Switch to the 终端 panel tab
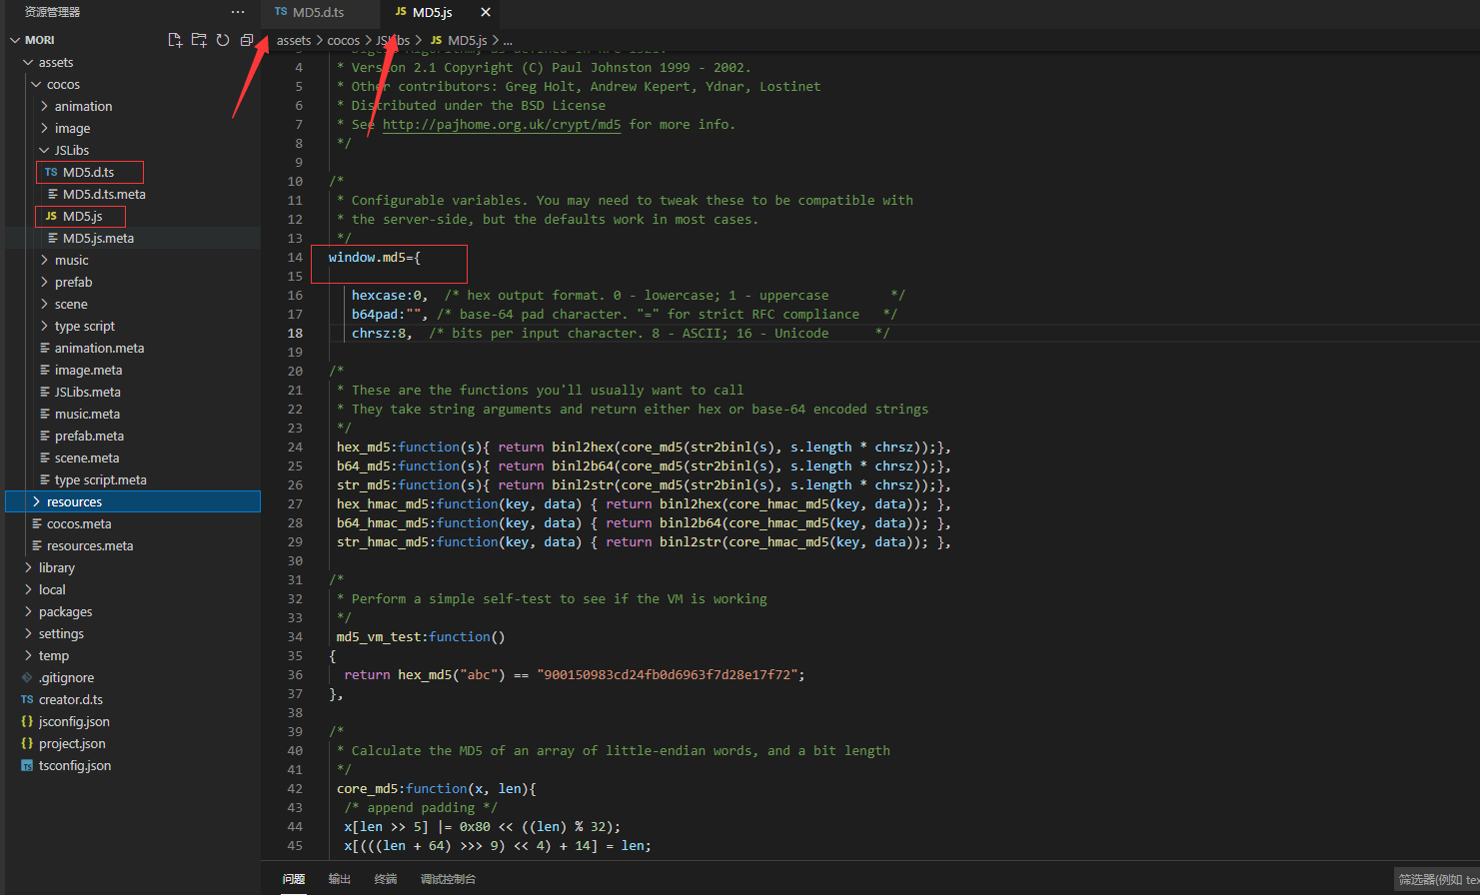Image resolution: width=1480 pixels, height=895 pixels. [x=386, y=879]
